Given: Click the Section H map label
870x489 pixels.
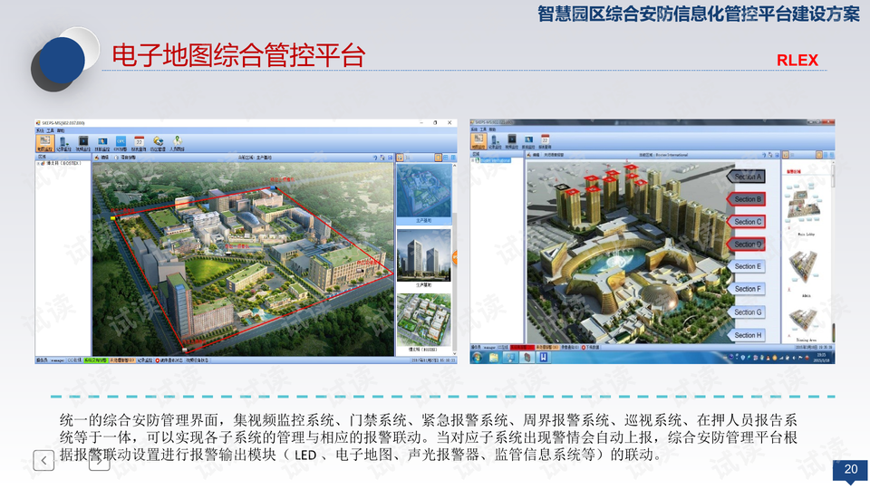Looking at the screenshot, I should (x=749, y=334).
